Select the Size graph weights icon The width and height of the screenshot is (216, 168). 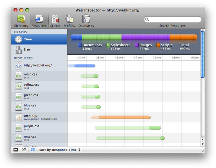pos(18,50)
